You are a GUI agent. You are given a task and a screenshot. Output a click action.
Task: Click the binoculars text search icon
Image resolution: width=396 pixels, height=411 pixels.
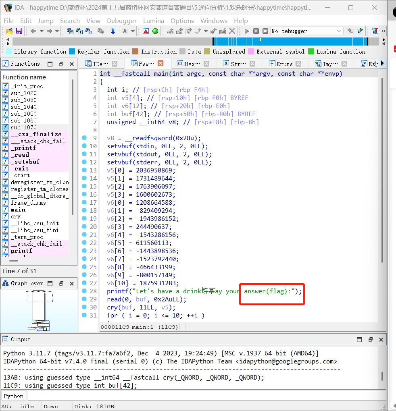tap(79, 31)
